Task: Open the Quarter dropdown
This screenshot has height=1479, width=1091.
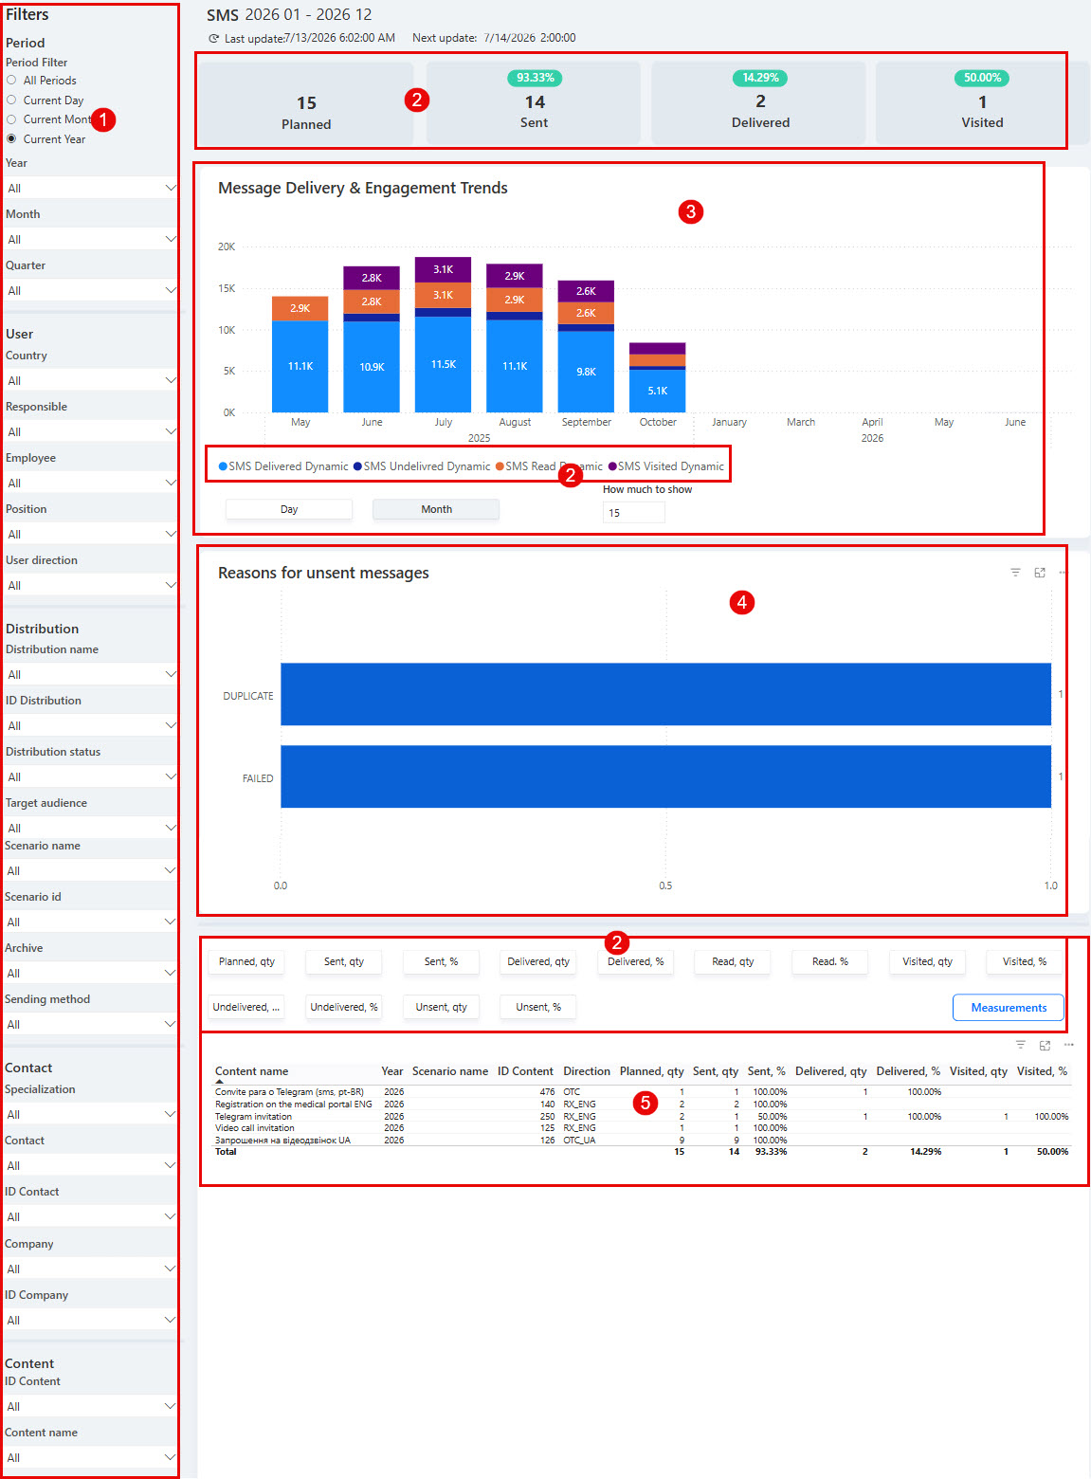Action: [90, 290]
